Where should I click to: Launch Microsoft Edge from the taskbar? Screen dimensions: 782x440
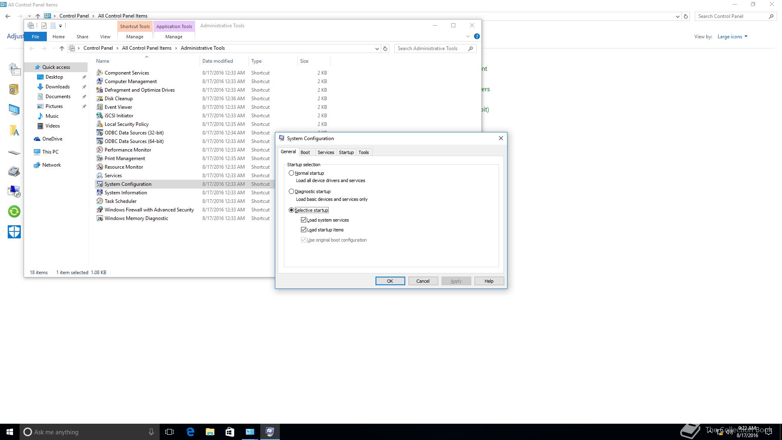[x=190, y=432]
